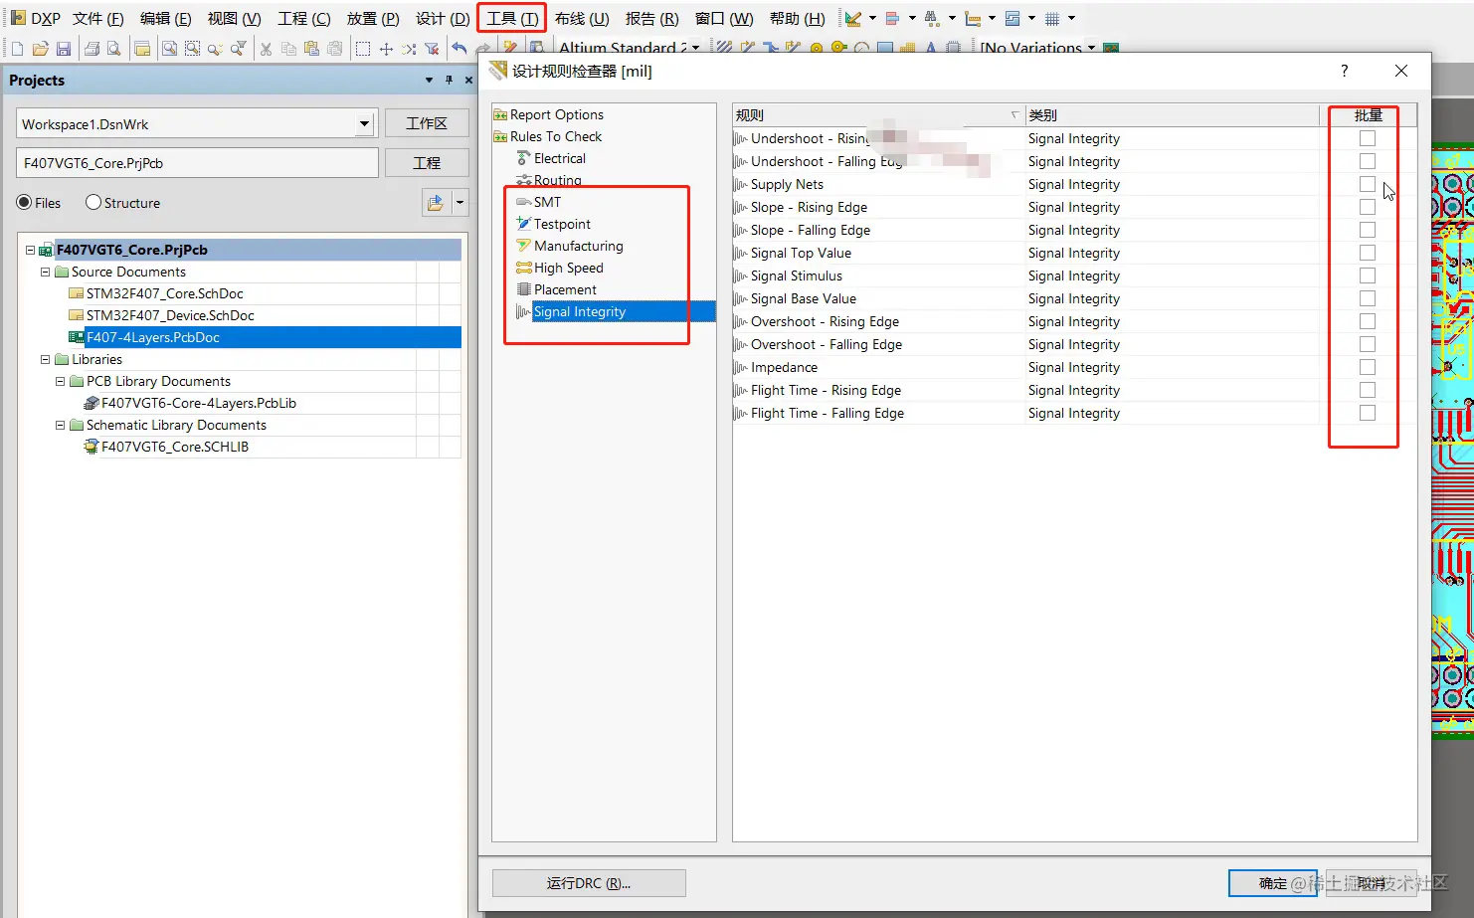Image resolution: width=1474 pixels, height=918 pixels.
Task: Click the Projects panel pin icon
Action: 449,80
